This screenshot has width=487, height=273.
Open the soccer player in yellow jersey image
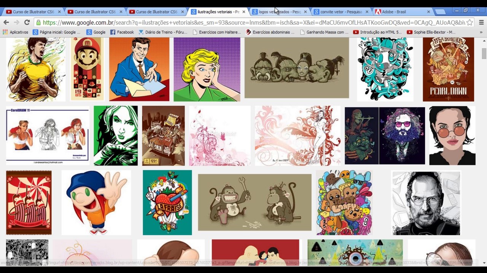[x=36, y=69]
